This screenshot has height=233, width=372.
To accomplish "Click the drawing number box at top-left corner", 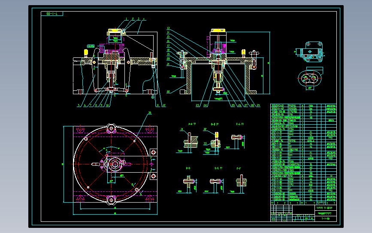I will point(52,14).
